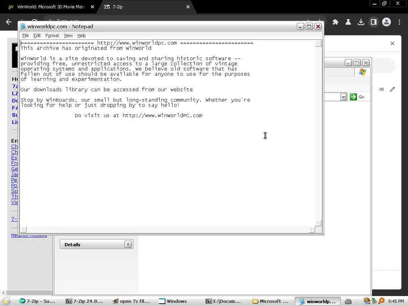Click the 'winworldp...' taskbar button
The height and width of the screenshot is (306, 408).
pyautogui.click(x=318, y=301)
